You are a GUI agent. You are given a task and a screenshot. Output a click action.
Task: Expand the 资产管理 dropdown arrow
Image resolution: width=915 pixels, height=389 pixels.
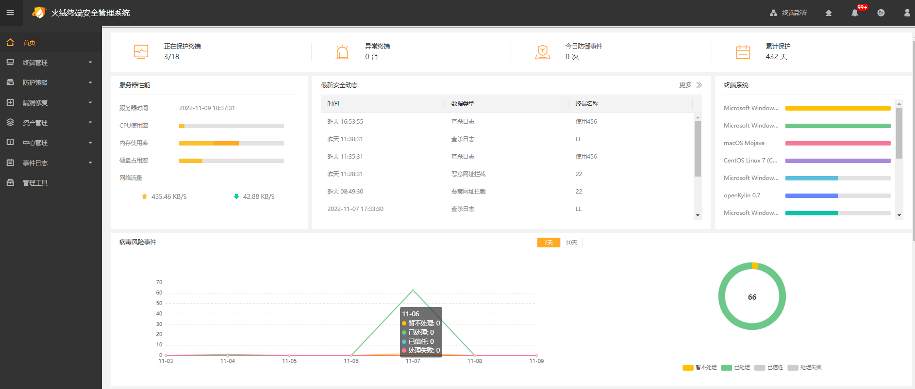point(90,123)
